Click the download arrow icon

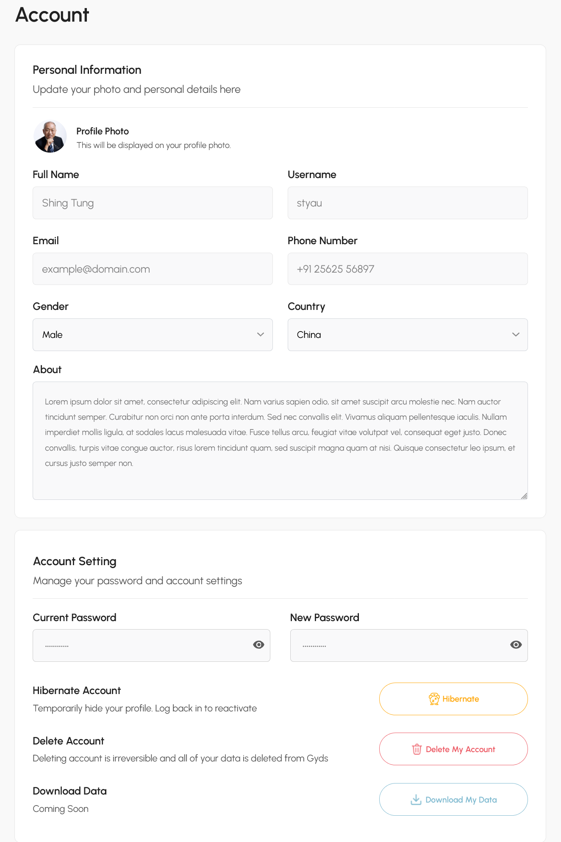[416, 800]
